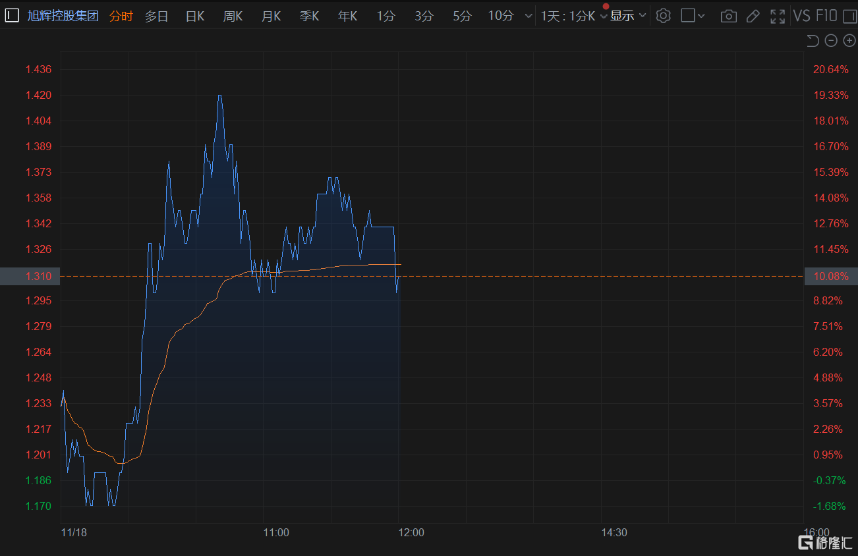Switch to the 分时 intraday tab

tap(121, 16)
